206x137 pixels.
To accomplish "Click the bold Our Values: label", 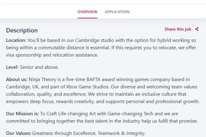I will pyautogui.click(x=19, y=133).
